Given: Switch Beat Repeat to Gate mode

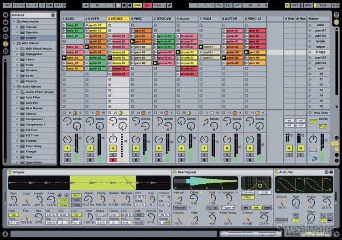Looking at the screenshot, I should click(x=267, y=208).
